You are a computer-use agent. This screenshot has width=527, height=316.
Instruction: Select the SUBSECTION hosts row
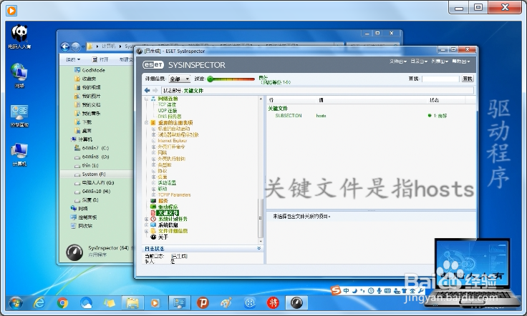click(x=372, y=116)
